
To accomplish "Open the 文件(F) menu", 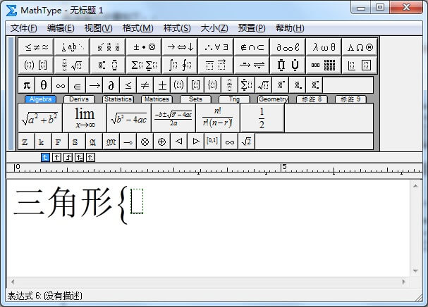I will point(24,28).
